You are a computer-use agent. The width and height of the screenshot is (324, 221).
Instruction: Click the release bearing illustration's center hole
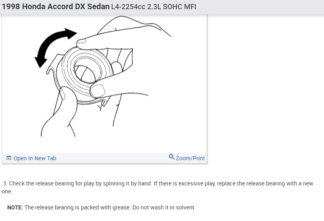pos(88,69)
